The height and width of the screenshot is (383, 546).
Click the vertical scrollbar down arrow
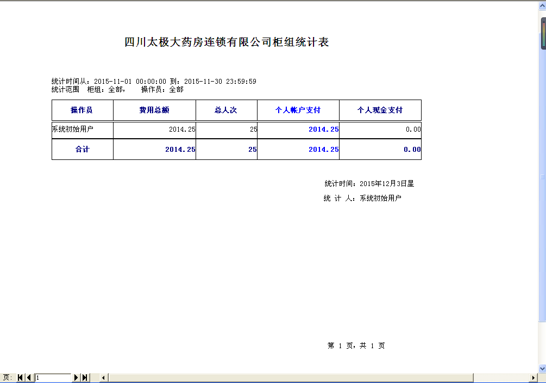point(542,368)
